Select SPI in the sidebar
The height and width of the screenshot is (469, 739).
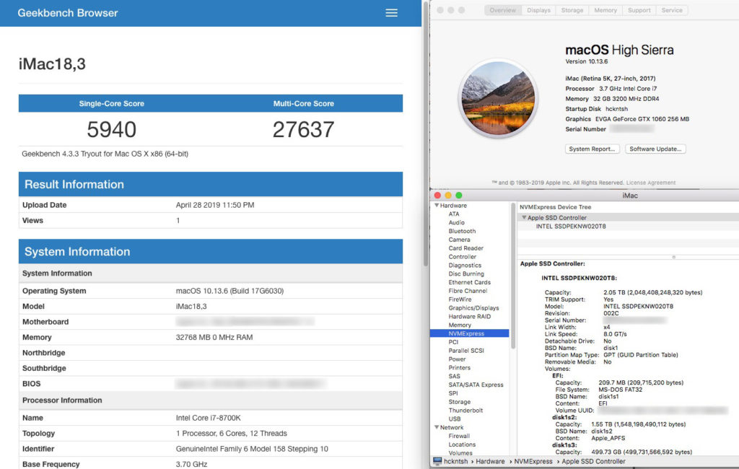[x=453, y=393]
